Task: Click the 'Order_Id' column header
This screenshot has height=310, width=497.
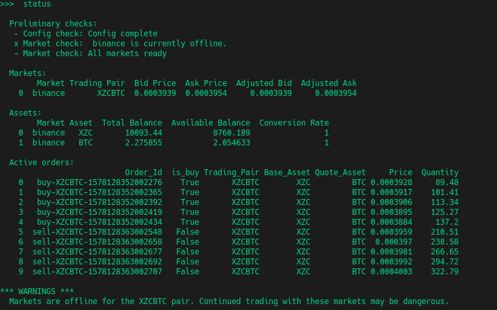Action: (144, 173)
